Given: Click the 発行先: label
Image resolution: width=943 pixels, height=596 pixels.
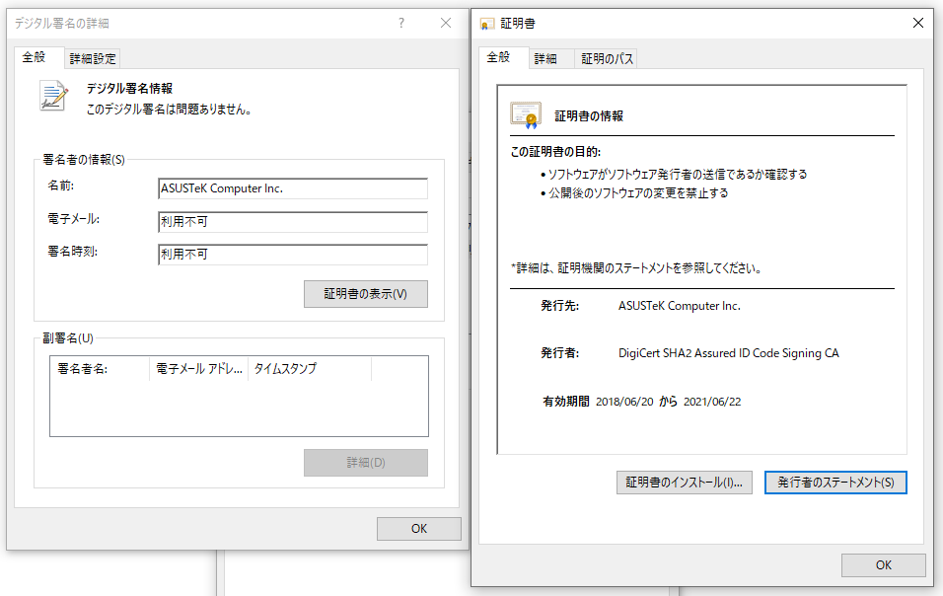Looking at the screenshot, I should 560,306.
